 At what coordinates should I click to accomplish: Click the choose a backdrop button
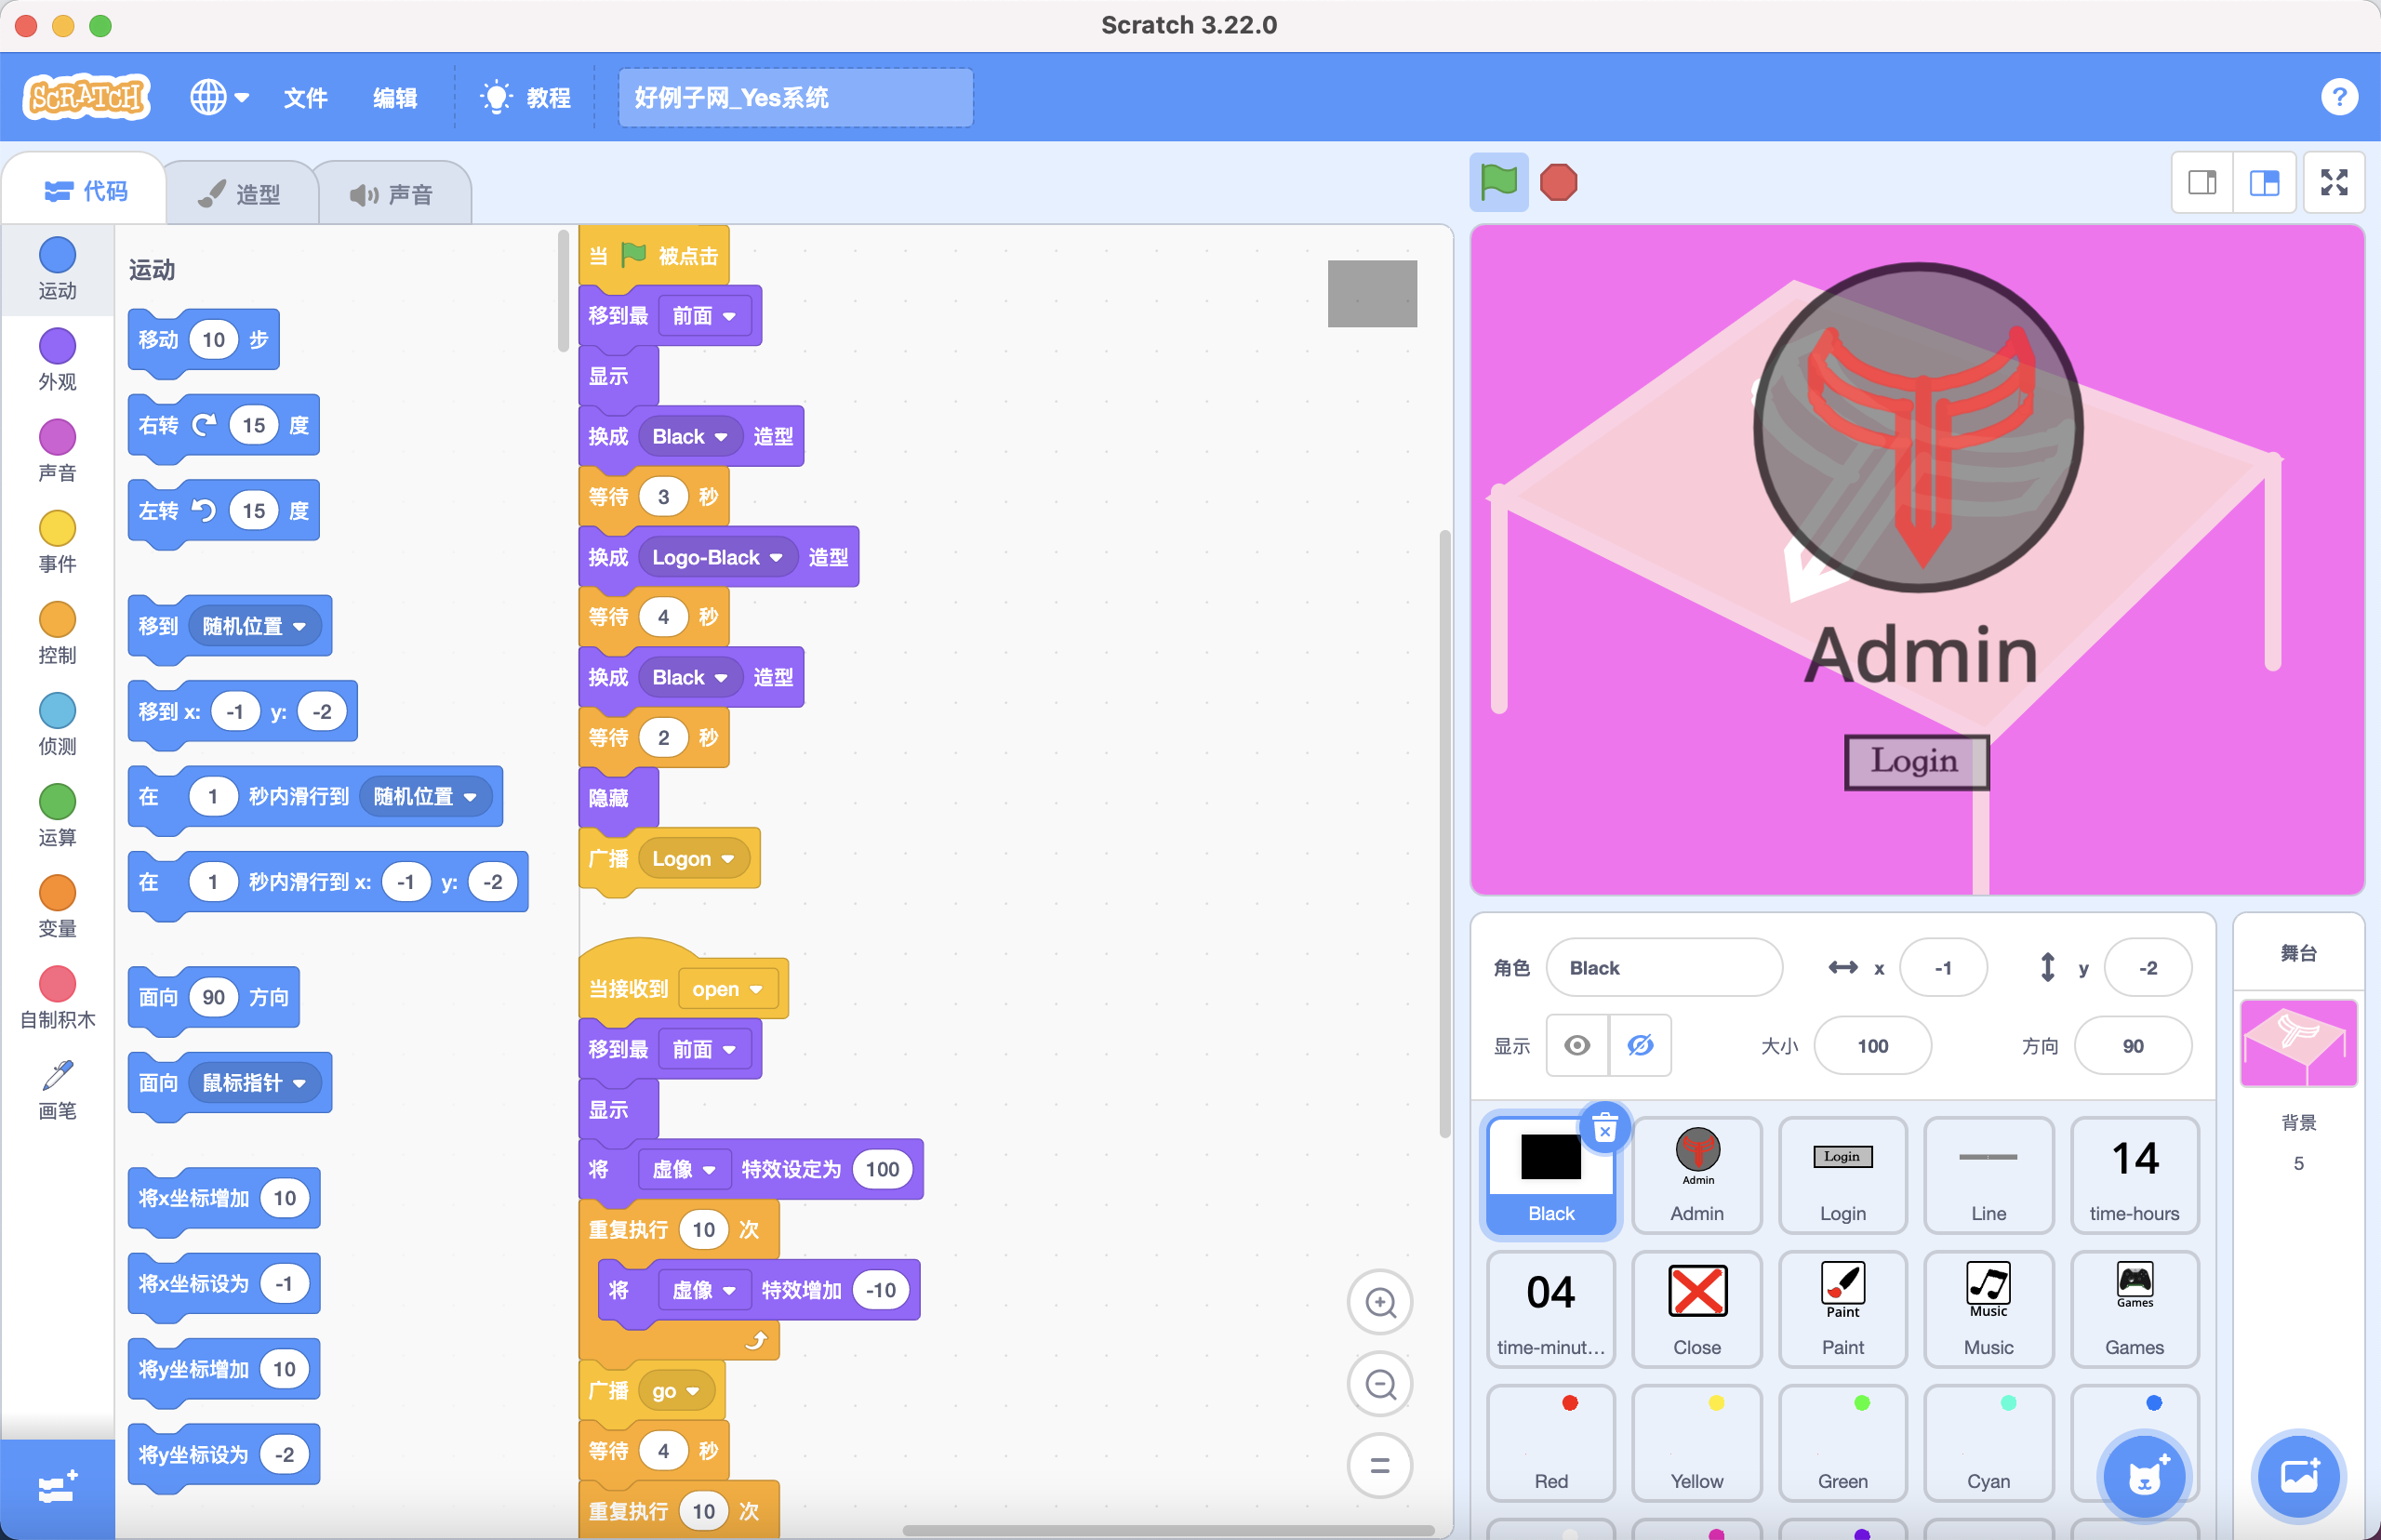(x=2298, y=1477)
